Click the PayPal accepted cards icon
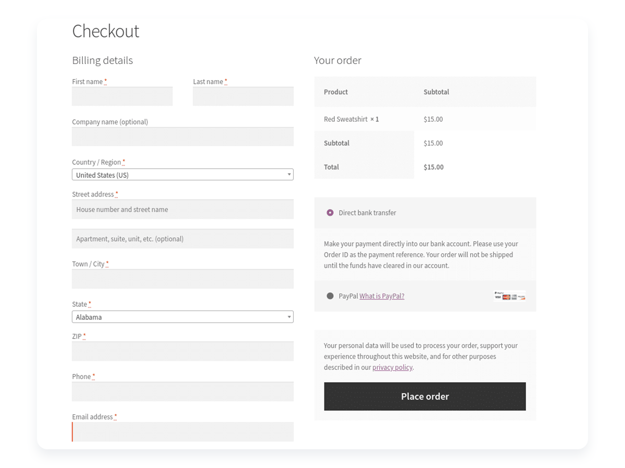This screenshot has width=625, height=468. tap(510, 296)
